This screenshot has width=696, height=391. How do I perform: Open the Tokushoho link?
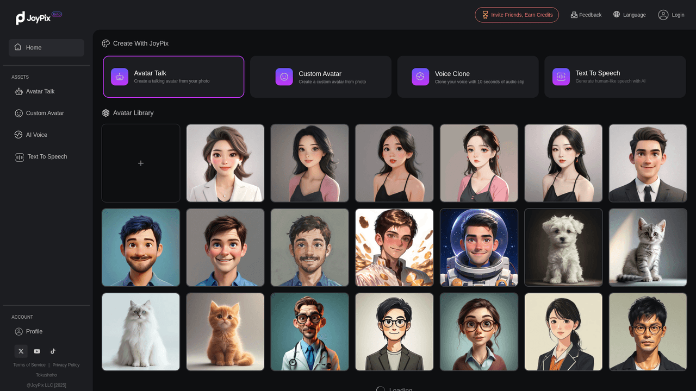(46, 375)
